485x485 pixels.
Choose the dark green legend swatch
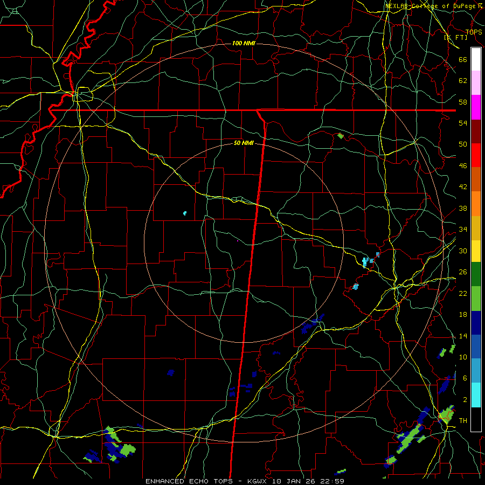click(476, 274)
